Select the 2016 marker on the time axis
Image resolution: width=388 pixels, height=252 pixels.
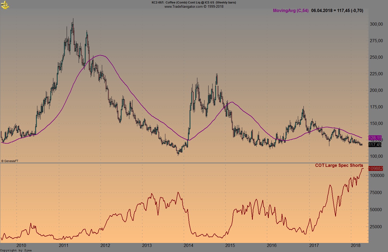coord(272,245)
